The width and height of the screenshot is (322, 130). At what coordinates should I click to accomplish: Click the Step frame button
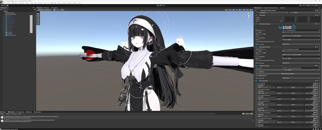click(x=164, y=5)
